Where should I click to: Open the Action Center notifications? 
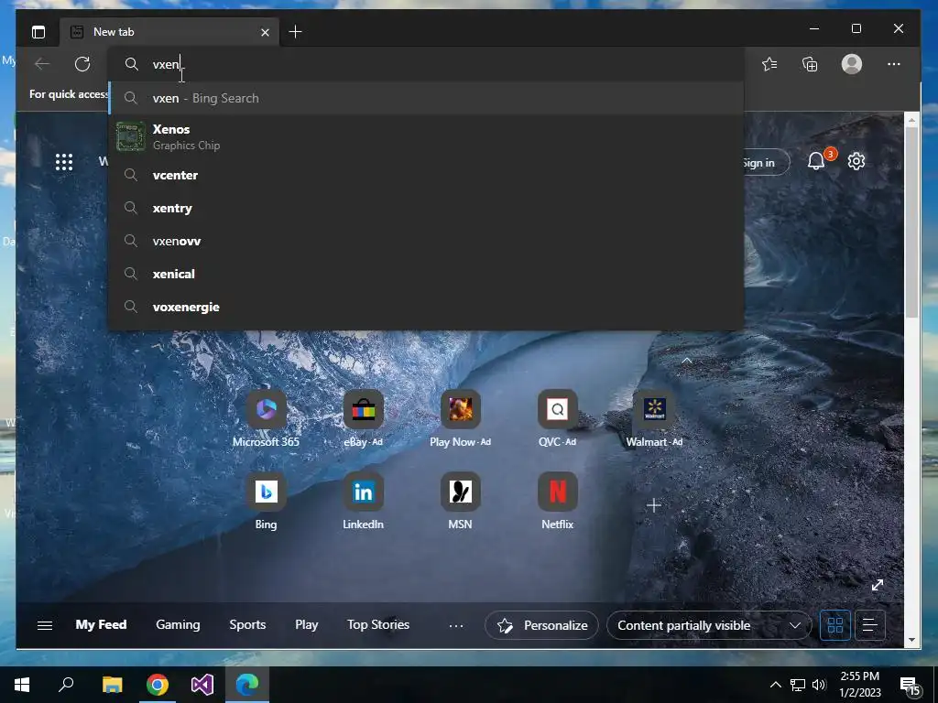[x=910, y=687]
